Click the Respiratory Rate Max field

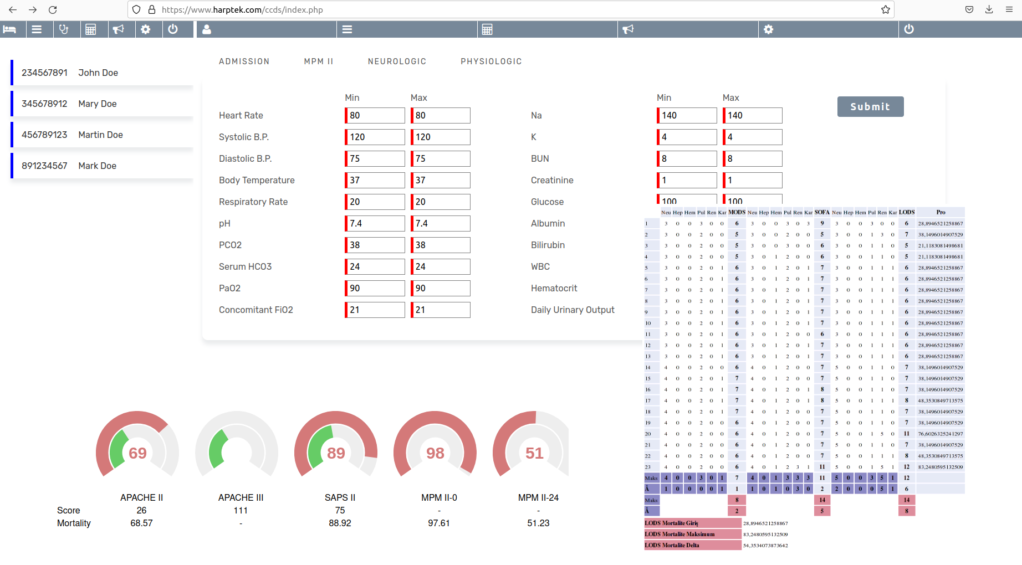(441, 202)
